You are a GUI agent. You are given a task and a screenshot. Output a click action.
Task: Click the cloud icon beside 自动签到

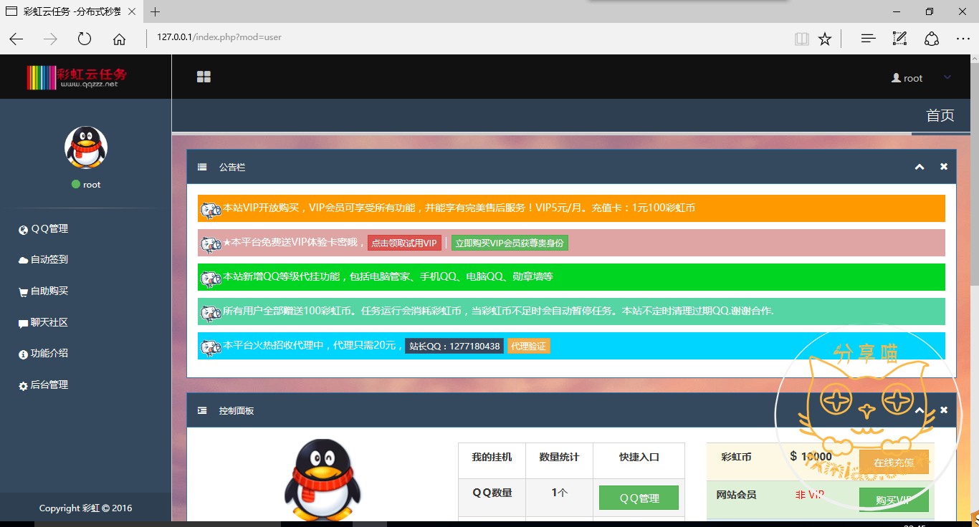tap(24, 261)
